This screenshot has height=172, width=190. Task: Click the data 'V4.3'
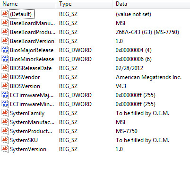[121, 86]
